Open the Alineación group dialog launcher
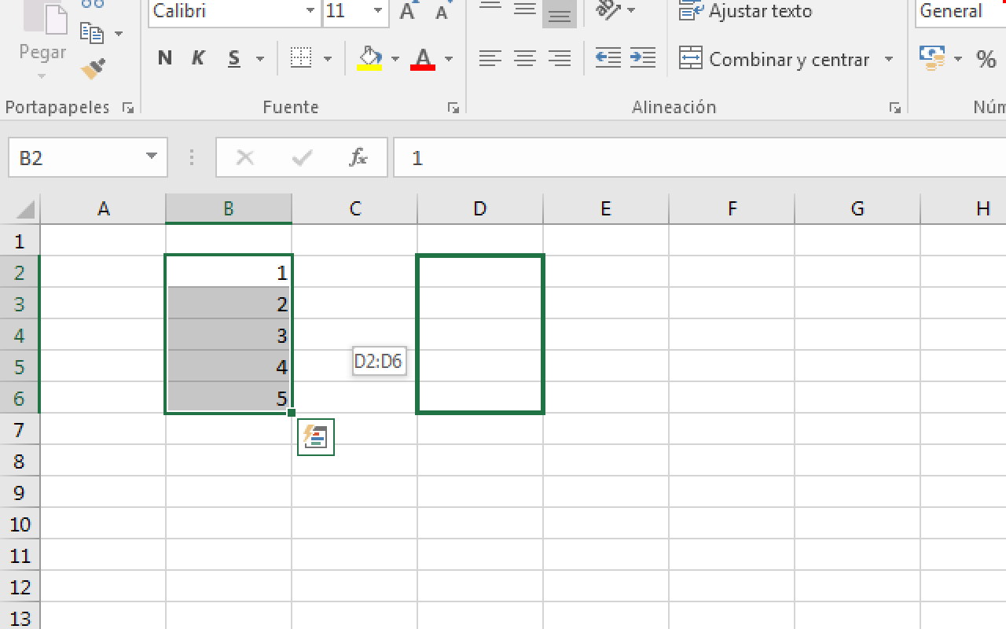 894,108
